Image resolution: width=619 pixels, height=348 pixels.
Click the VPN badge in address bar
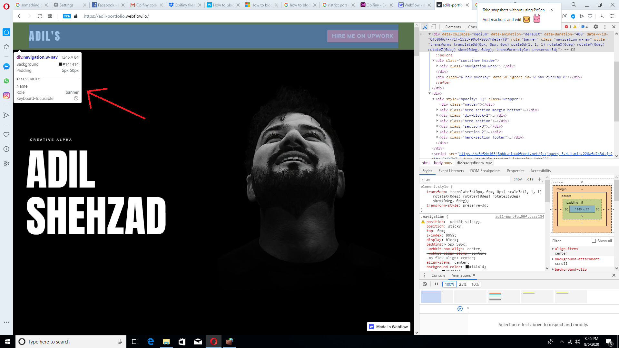67,16
